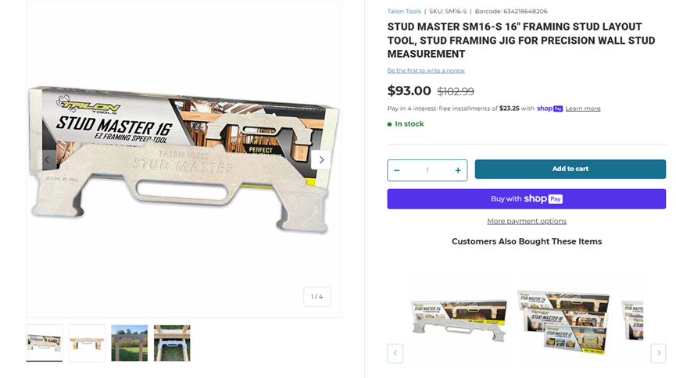Click the quantity input field
676x378 pixels.
coord(427,170)
